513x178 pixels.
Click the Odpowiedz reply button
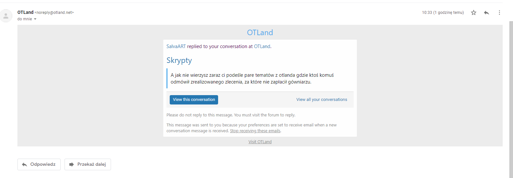[39, 164]
